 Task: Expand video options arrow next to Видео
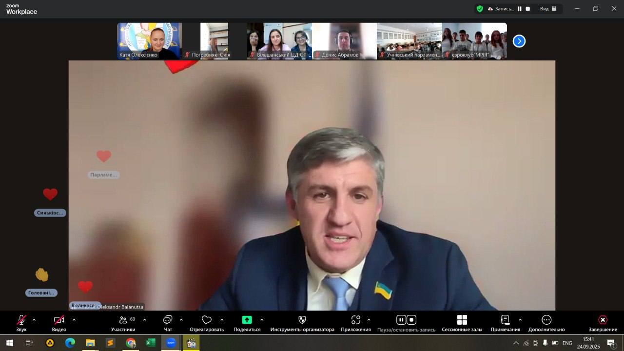[74, 320]
